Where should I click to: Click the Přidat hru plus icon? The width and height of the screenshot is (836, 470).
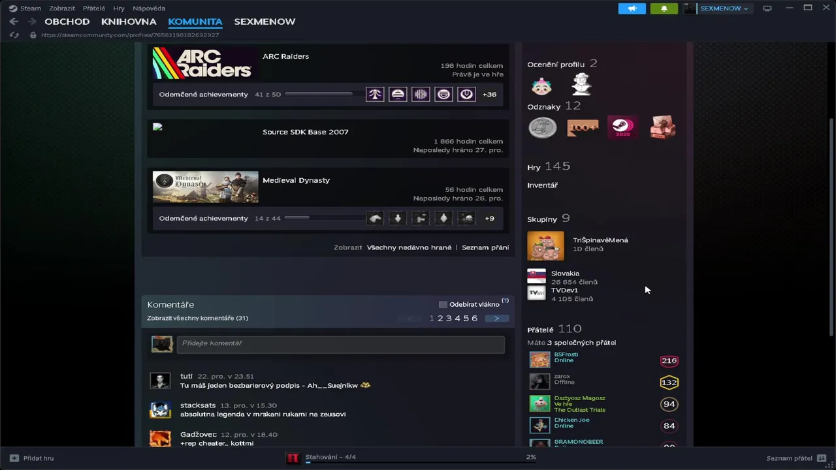pyautogui.click(x=14, y=458)
